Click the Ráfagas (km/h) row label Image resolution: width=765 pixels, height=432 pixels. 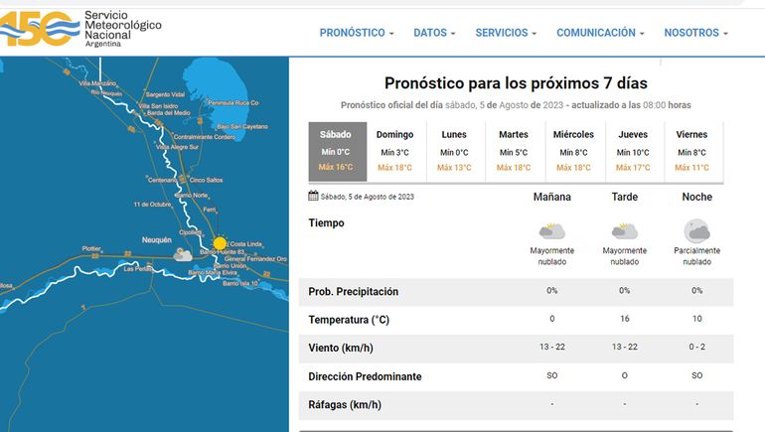pos(345,405)
